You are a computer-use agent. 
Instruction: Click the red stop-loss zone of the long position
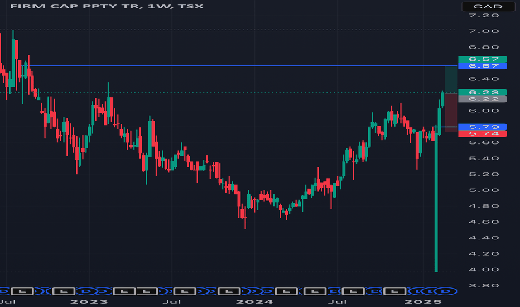coord(451,113)
